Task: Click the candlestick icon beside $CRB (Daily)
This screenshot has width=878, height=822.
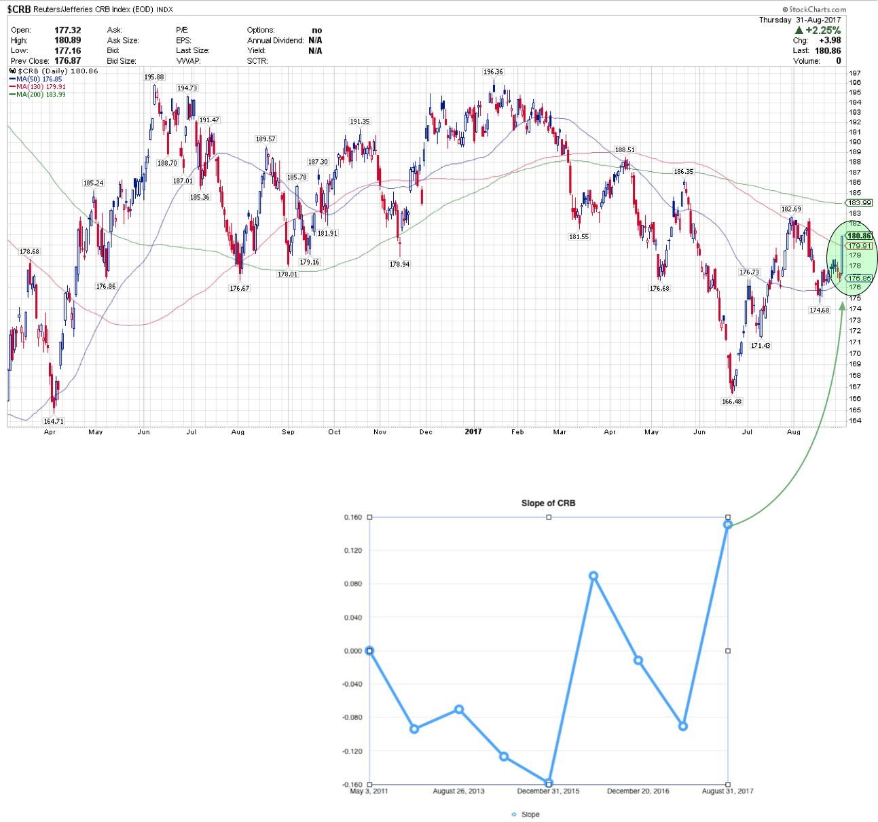Action: pos(12,71)
